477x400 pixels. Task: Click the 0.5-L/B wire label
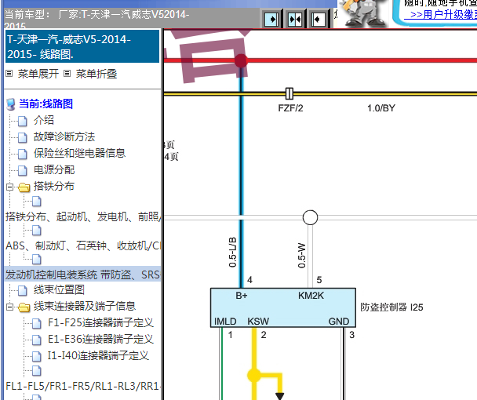(x=232, y=253)
